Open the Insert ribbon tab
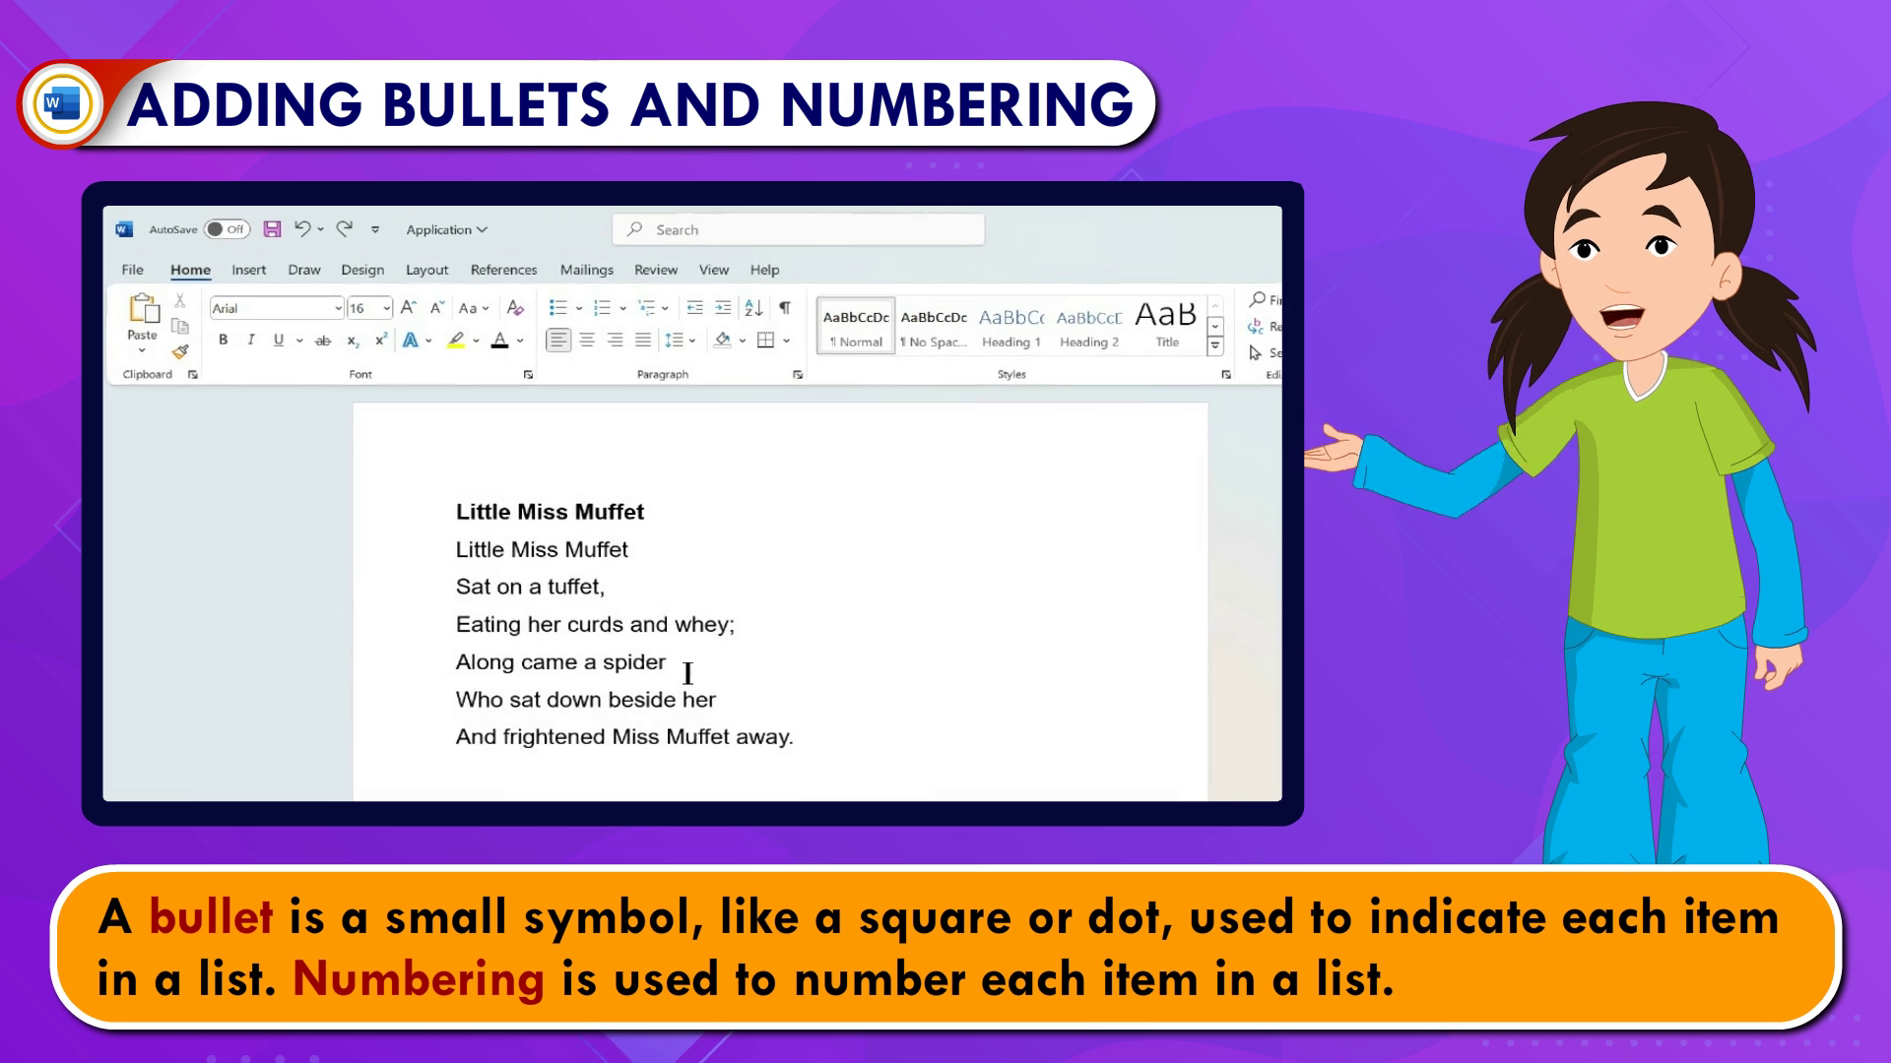The height and width of the screenshot is (1063, 1891). [248, 270]
